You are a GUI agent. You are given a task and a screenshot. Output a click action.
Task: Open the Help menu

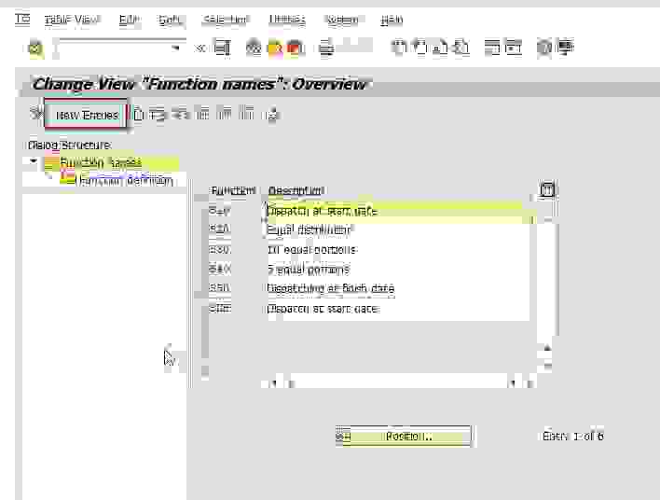click(392, 20)
